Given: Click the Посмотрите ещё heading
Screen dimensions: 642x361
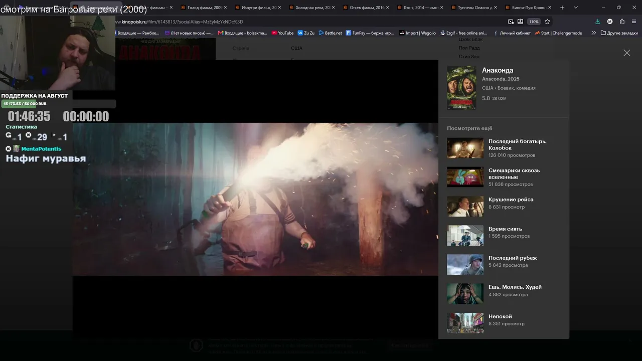Looking at the screenshot, I should pyautogui.click(x=469, y=128).
